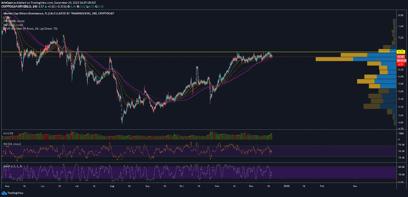
Task: Click the yellow 6.73 price label
Action: [x=401, y=52]
